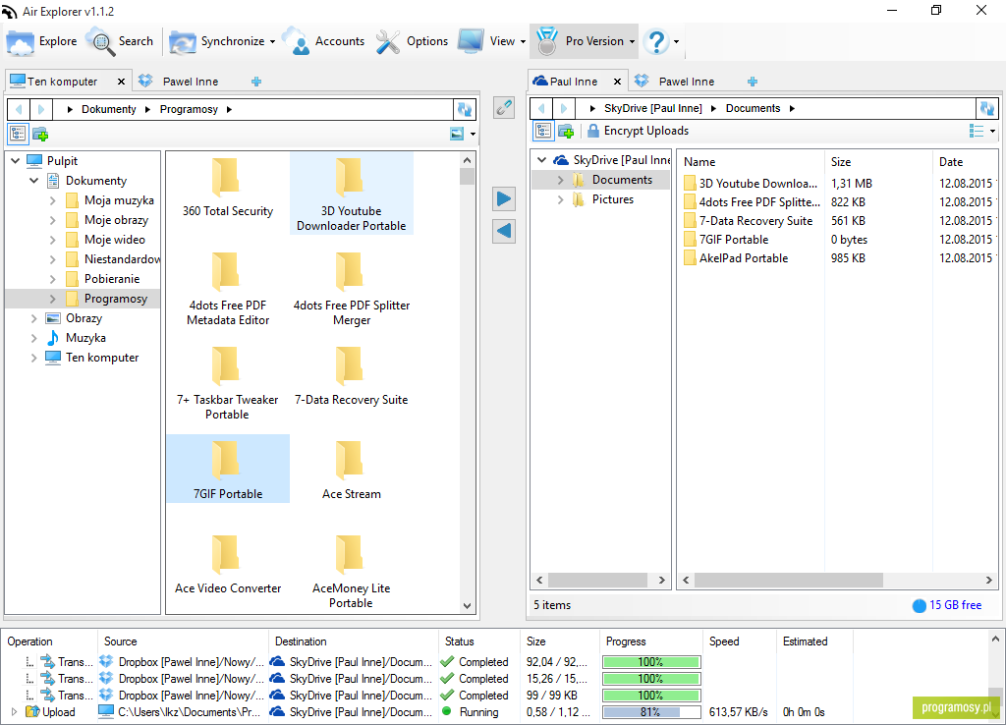Expand the Moja muzyka tree node
The image size is (1006, 725).
(x=53, y=200)
